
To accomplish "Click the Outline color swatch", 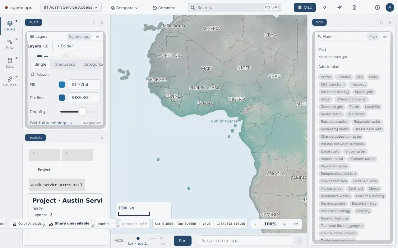I will [62, 98].
